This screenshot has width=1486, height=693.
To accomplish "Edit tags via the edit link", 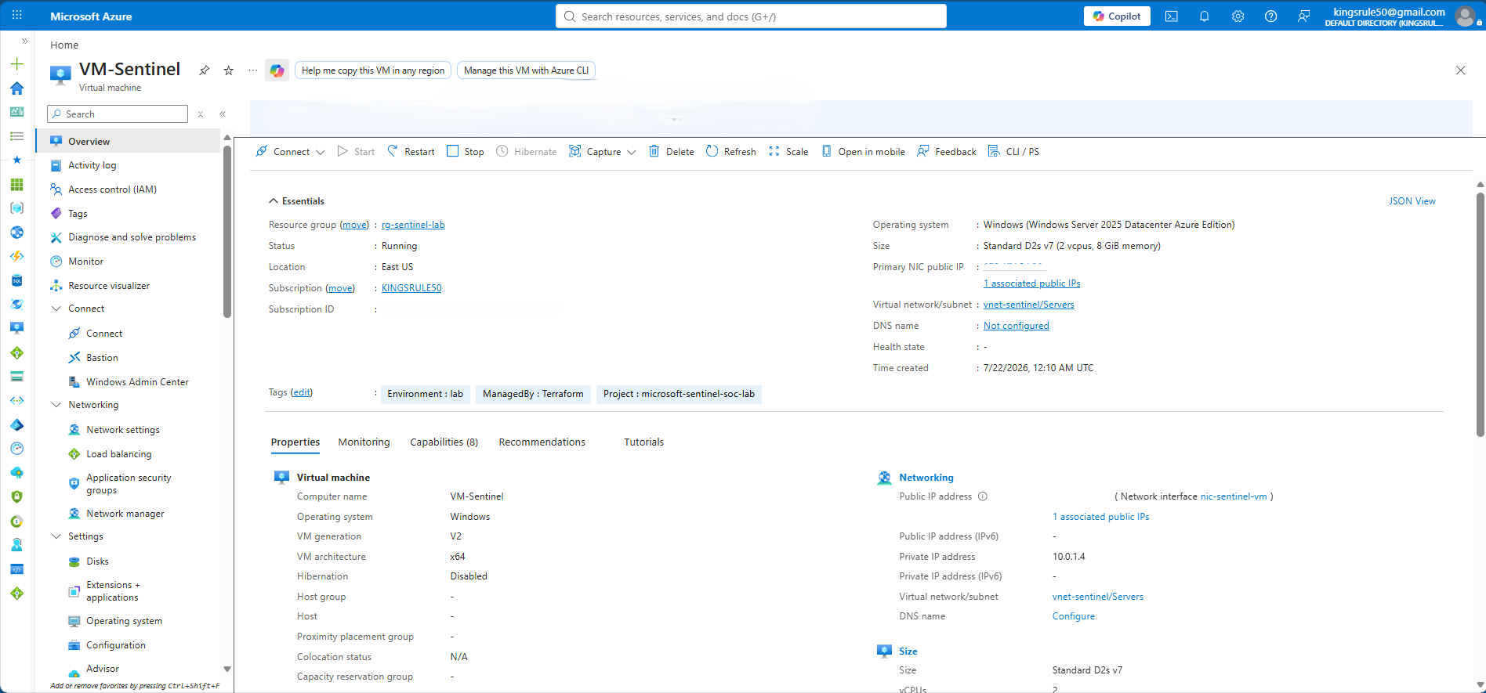I will click(x=302, y=392).
